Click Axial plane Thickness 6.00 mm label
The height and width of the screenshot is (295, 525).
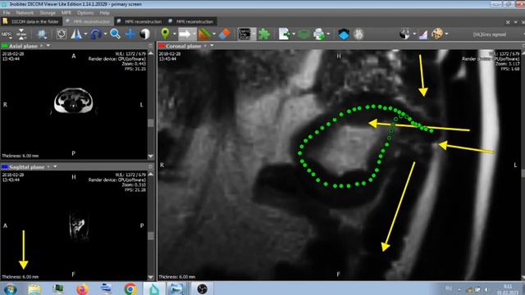(20, 156)
